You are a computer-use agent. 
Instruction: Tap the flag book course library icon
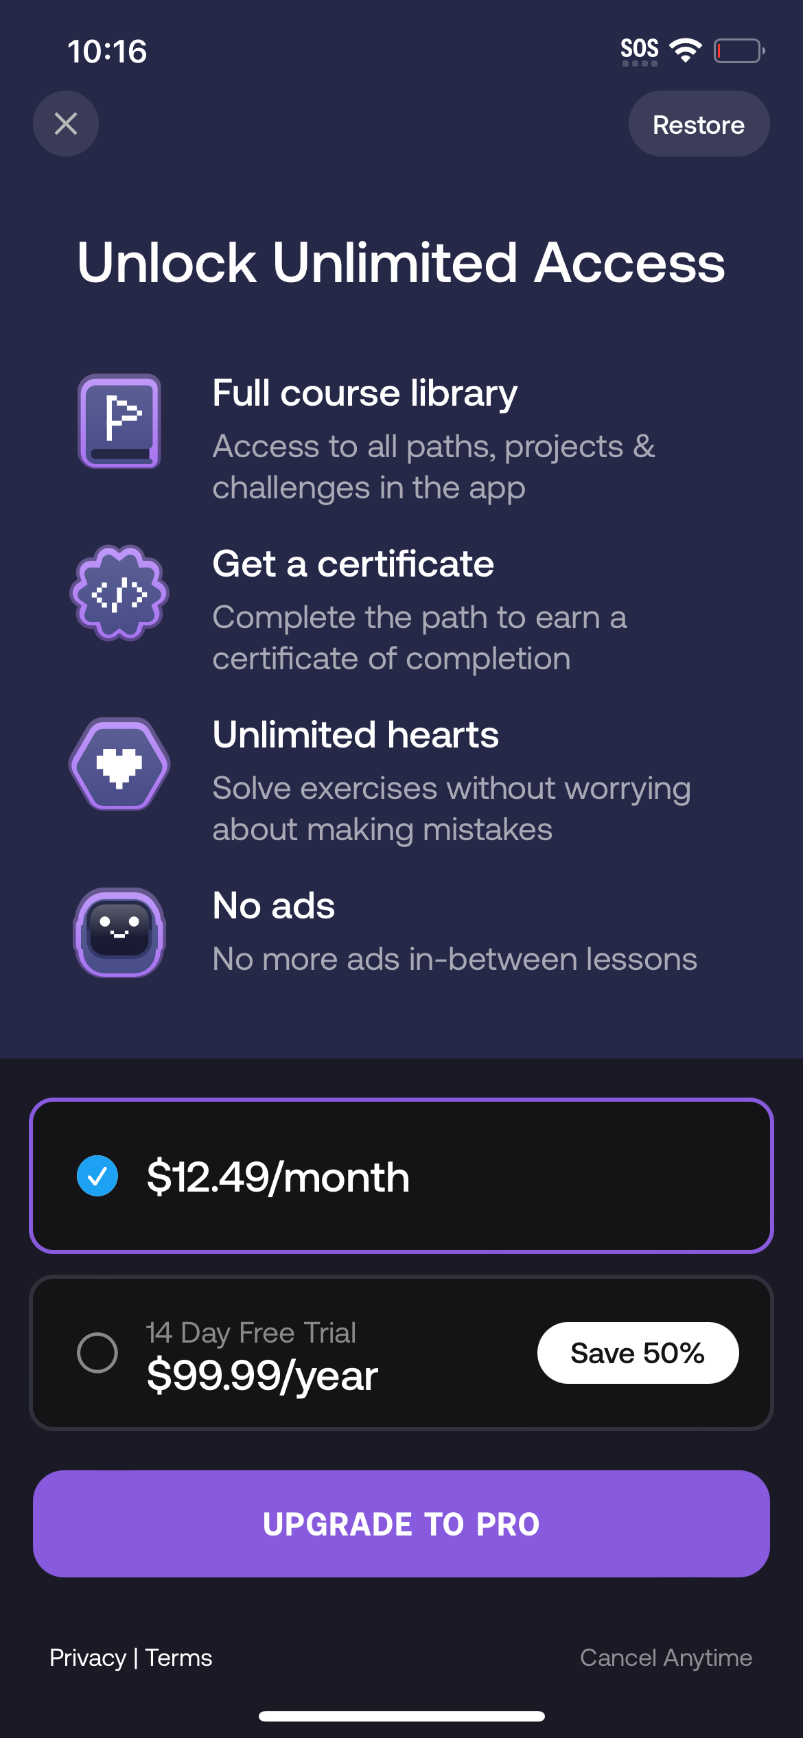[119, 421]
